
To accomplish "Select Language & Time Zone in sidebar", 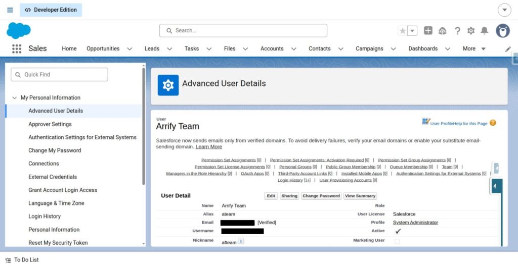I will coord(56,203).
